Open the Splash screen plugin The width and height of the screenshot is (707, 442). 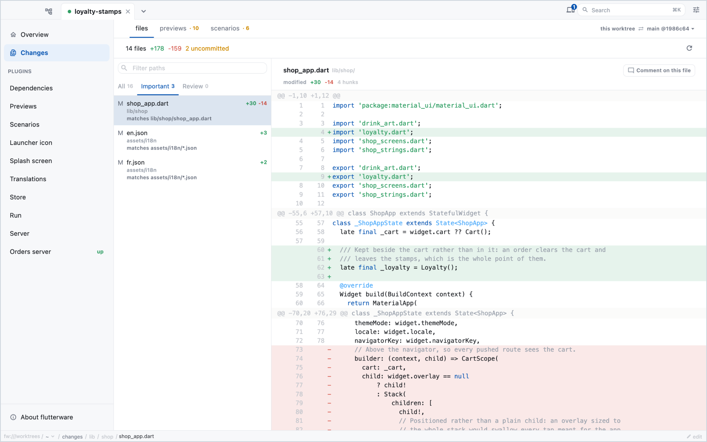click(x=57, y=161)
